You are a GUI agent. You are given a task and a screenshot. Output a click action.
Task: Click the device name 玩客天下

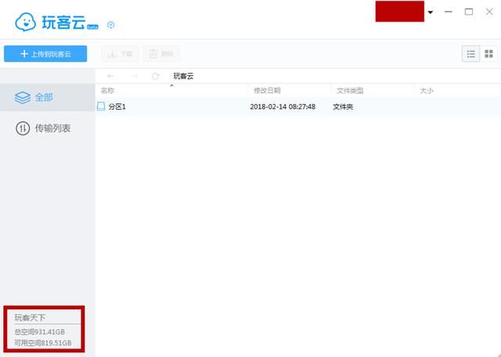[x=30, y=317]
